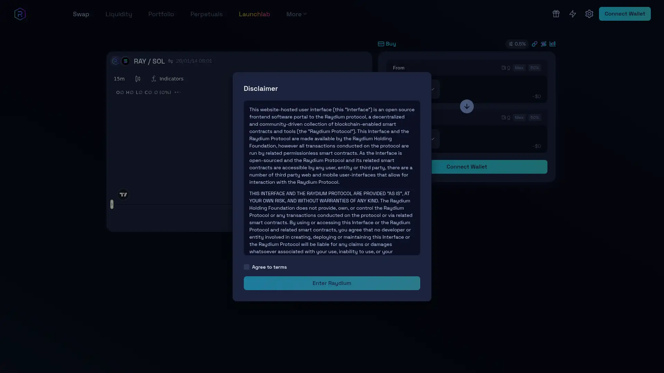Open the settings gear in the top bar
This screenshot has height=373, width=664.
(589, 14)
